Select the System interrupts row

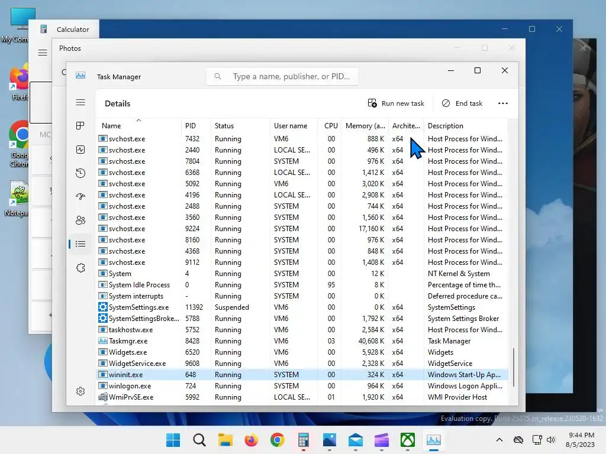pyautogui.click(x=302, y=296)
